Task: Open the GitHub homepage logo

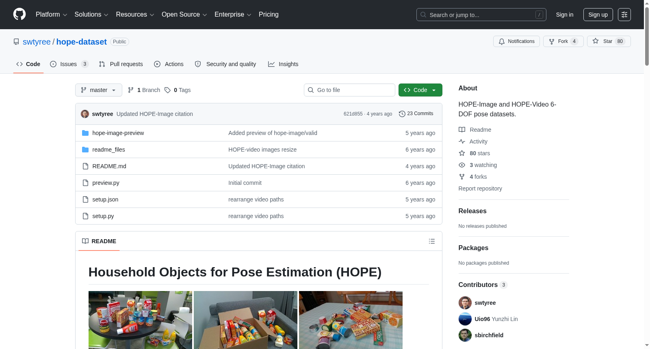Action: [x=19, y=14]
